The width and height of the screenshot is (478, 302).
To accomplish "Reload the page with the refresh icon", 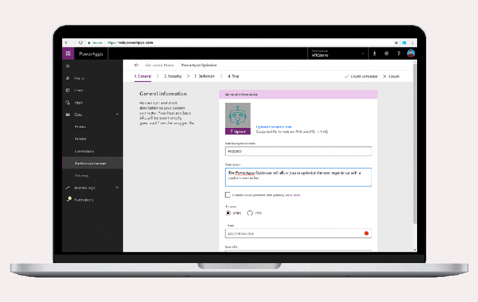I will 81,42.
